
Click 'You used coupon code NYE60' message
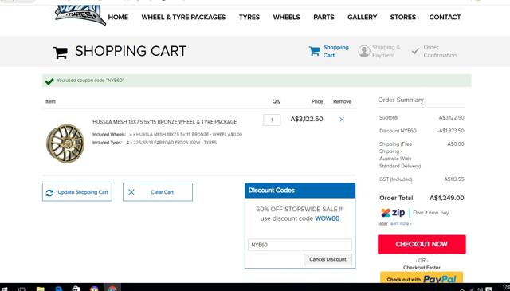tap(90, 81)
